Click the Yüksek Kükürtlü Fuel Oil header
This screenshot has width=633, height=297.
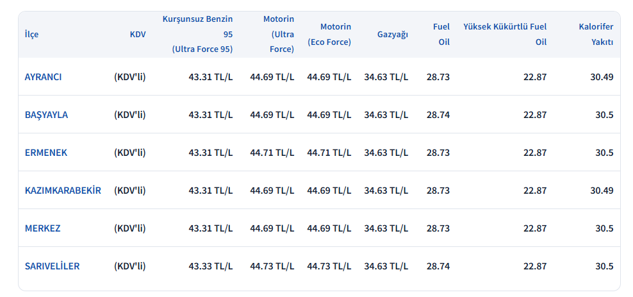(x=505, y=35)
